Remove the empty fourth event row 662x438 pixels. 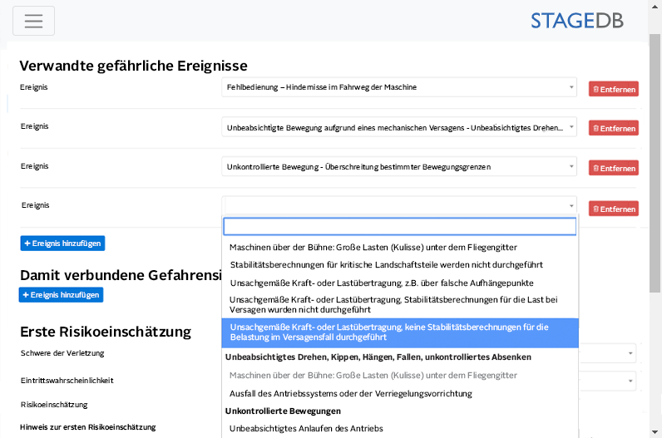click(x=613, y=209)
